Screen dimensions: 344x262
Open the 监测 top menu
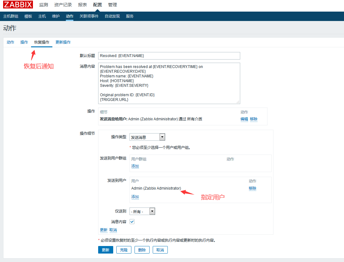44,5
